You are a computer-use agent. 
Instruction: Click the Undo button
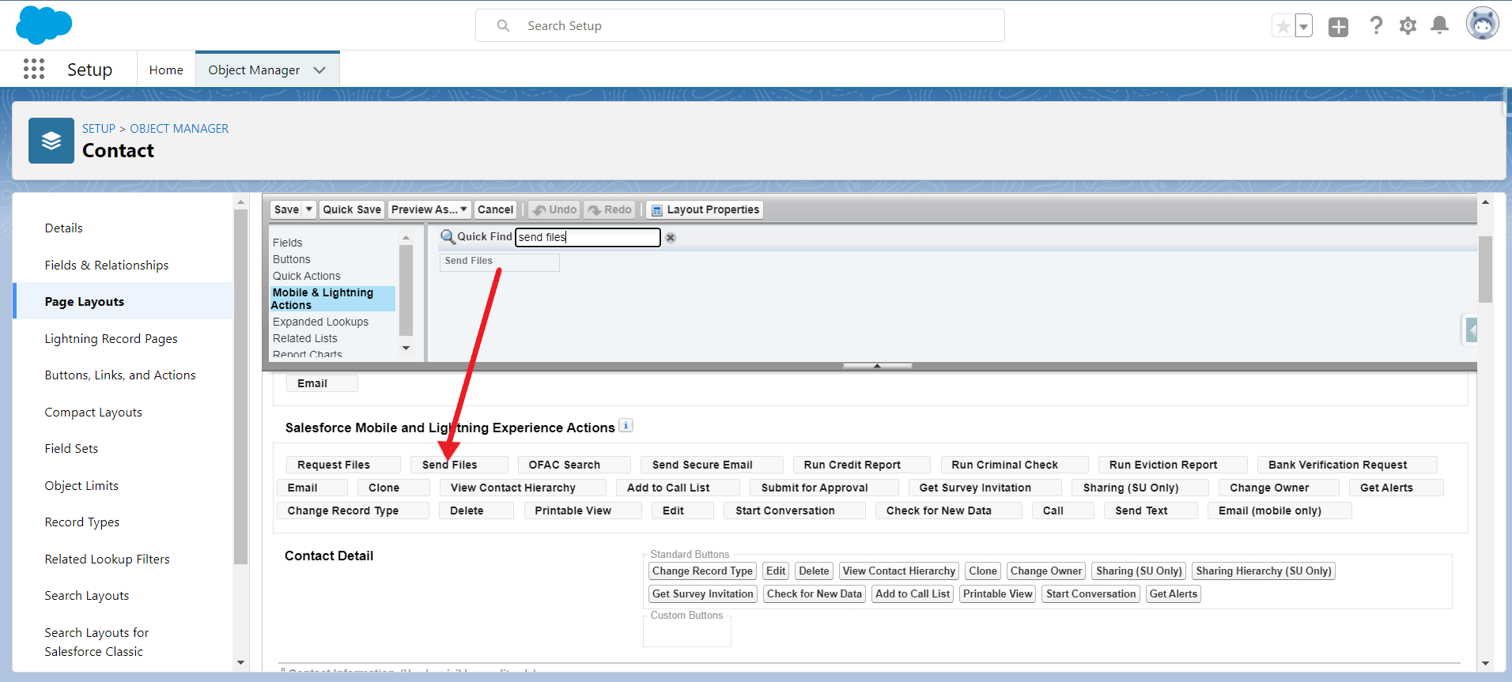554,209
